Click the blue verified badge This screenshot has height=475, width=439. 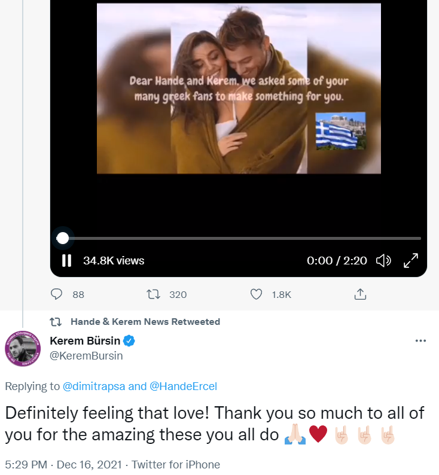129,341
